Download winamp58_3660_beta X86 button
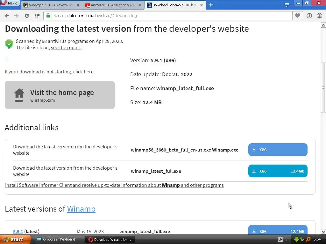The height and width of the screenshot is (244, 326). pos(278,150)
